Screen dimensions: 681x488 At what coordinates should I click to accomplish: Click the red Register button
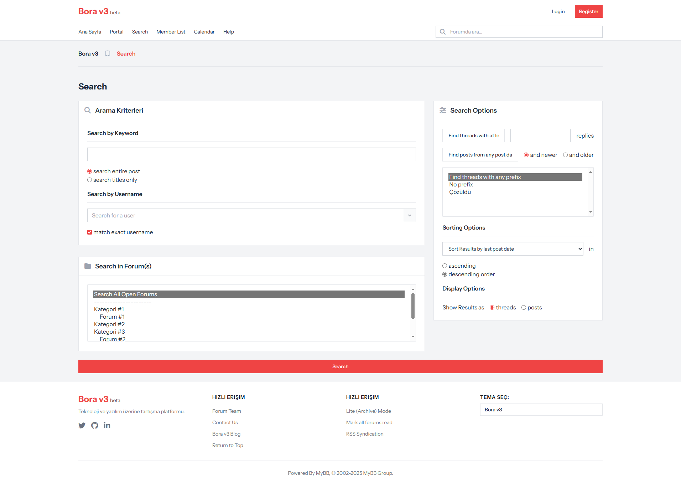coord(588,11)
